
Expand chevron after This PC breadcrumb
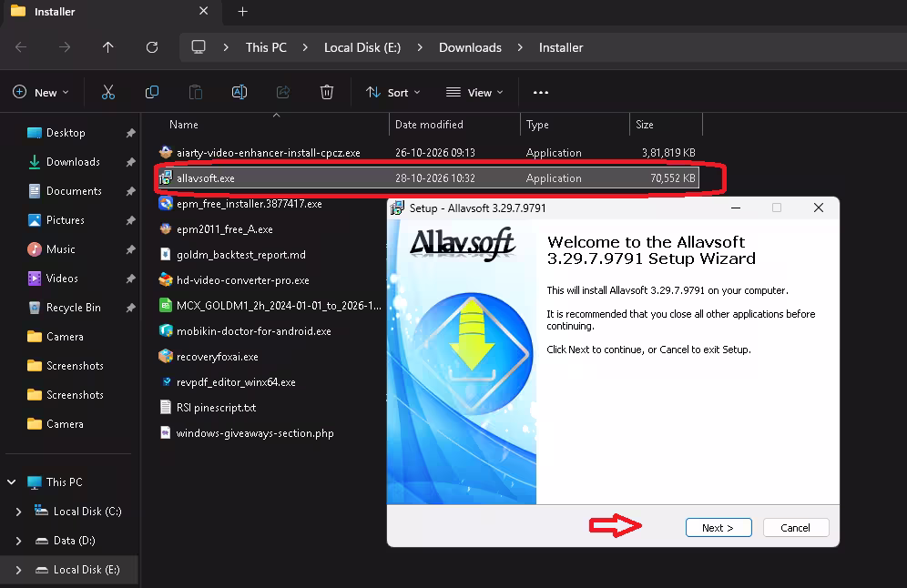[305, 48]
